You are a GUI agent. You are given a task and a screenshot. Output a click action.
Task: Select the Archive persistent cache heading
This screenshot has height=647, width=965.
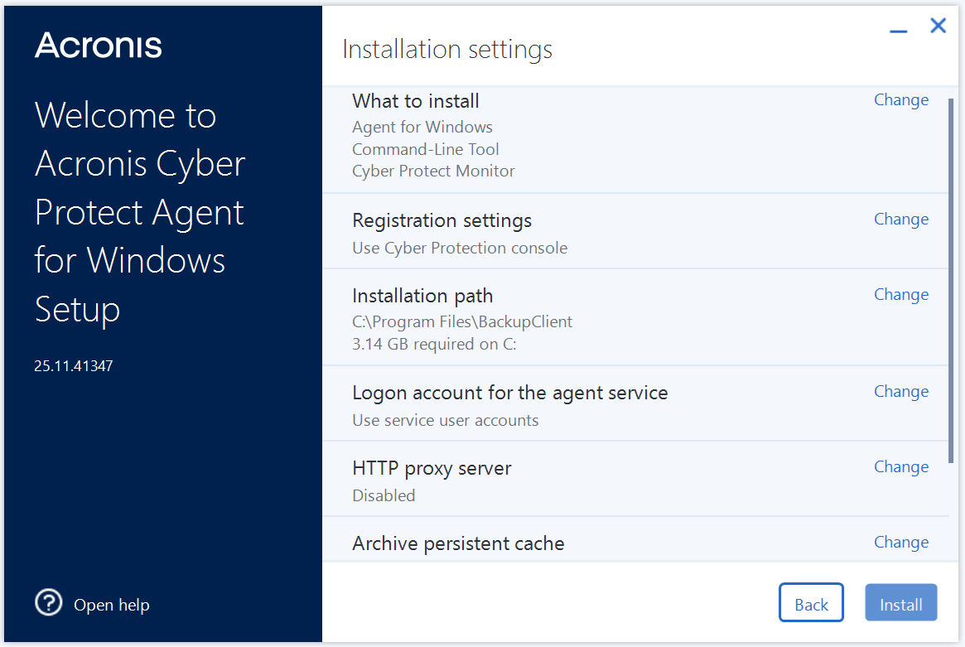pyautogui.click(x=458, y=543)
